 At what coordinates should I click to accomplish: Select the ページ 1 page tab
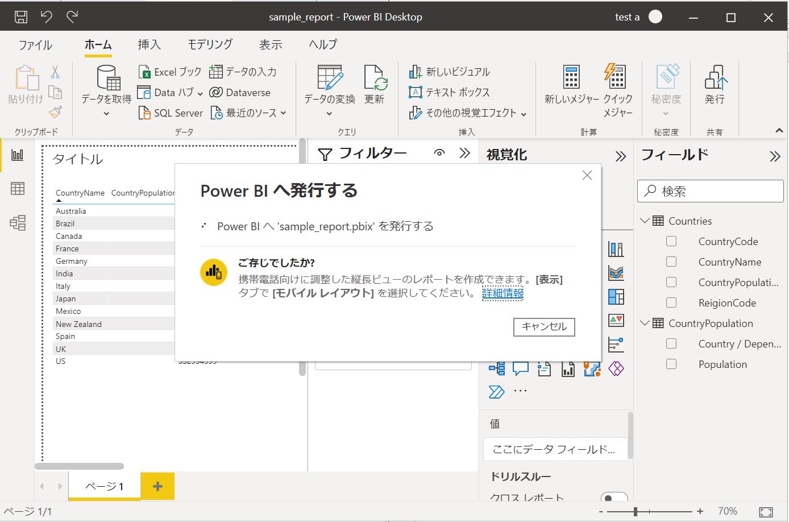105,486
